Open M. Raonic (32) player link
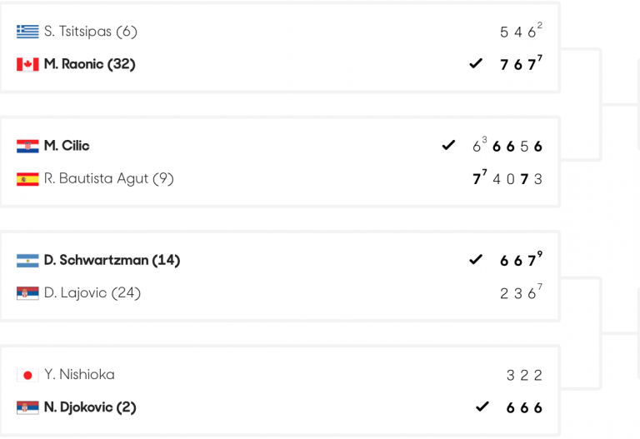The height and width of the screenshot is (439, 640). pyautogui.click(x=90, y=64)
